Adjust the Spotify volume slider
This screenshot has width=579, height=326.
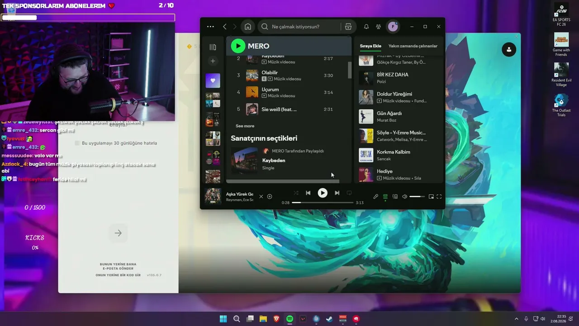[x=417, y=197]
